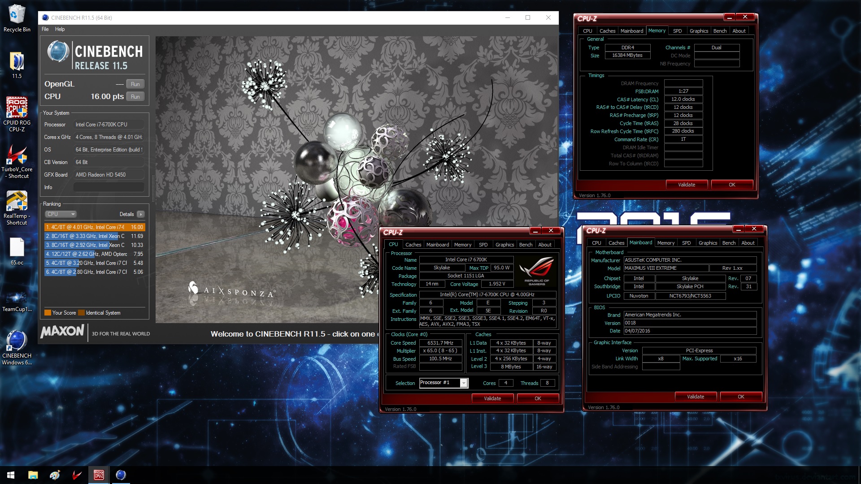Launch CPUID ROG CPU-Z desktop icon

point(17,114)
